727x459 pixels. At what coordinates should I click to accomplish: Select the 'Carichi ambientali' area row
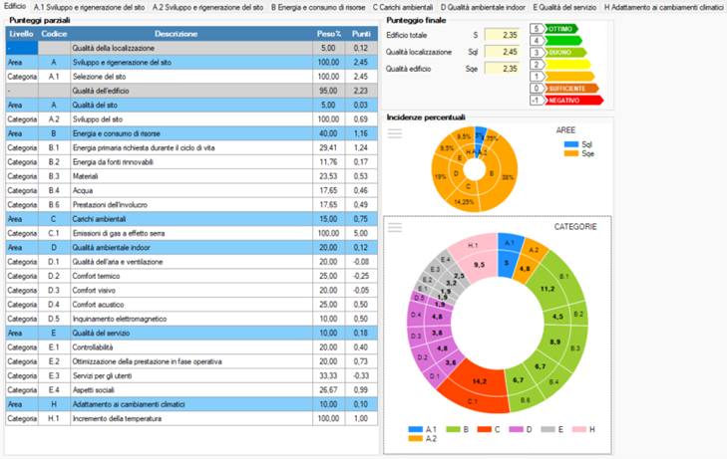(x=191, y=219)
